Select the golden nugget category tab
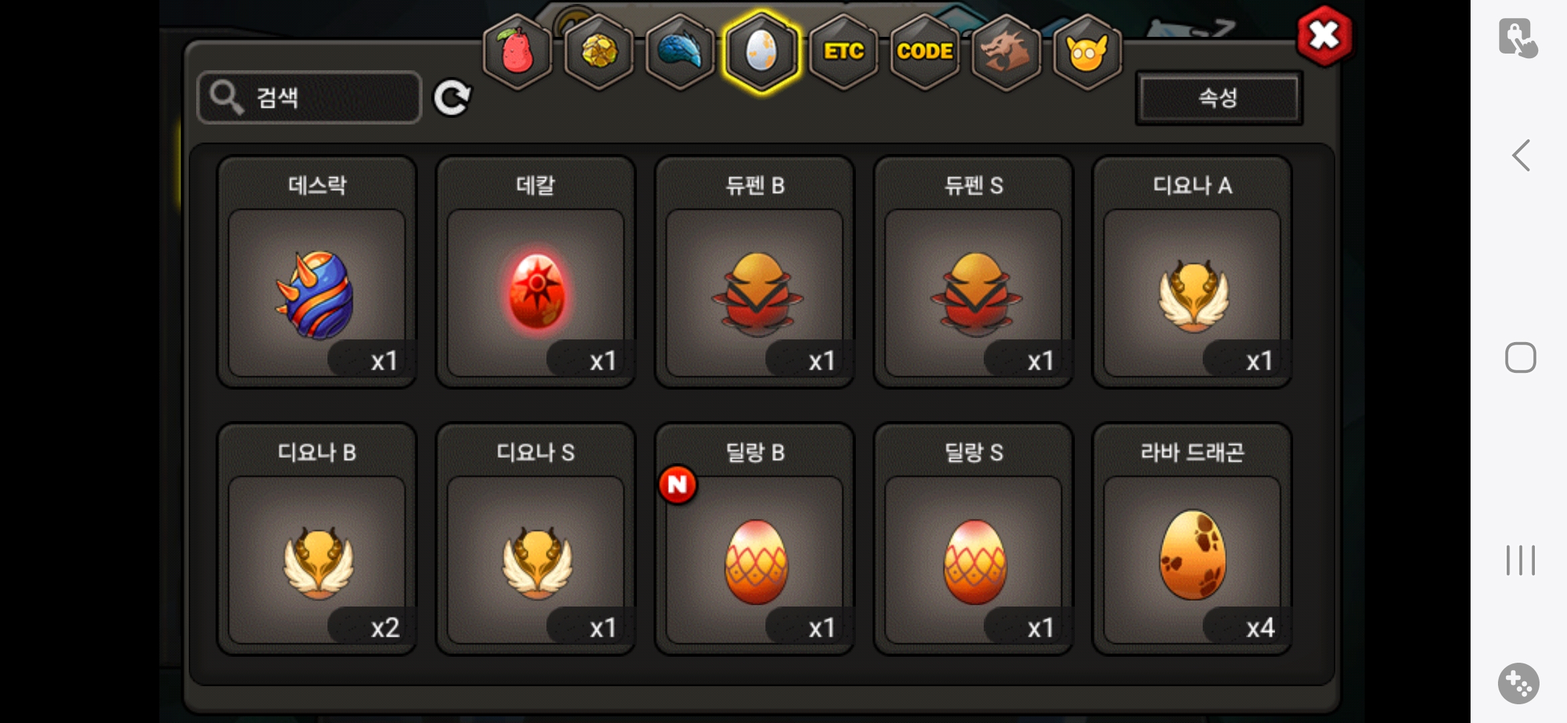Screen dimensions: 1567x723 (599, 52)
